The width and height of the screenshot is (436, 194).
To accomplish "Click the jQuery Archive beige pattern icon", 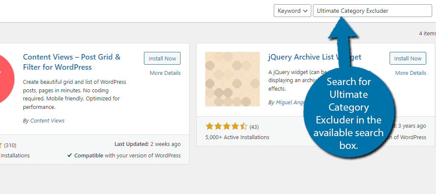I will click(x=232, y=79).
